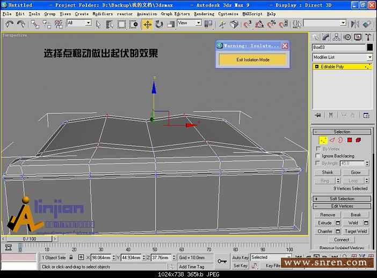Open the Rendering menu
The height and width of the screenshot is (278, 377).
[x=204, y=14]
